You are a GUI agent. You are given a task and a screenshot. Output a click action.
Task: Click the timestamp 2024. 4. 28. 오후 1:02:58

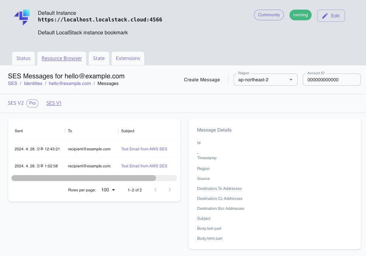click(36, 166)
